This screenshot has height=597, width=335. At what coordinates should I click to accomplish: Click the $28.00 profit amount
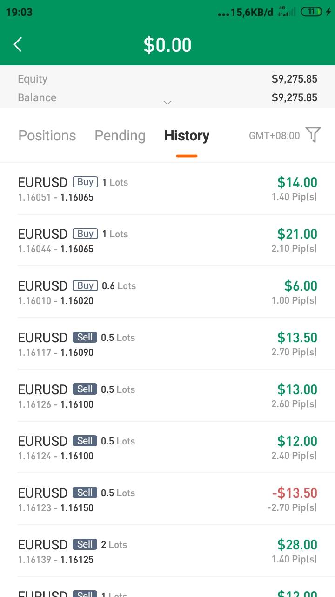(x=297, y=544)
